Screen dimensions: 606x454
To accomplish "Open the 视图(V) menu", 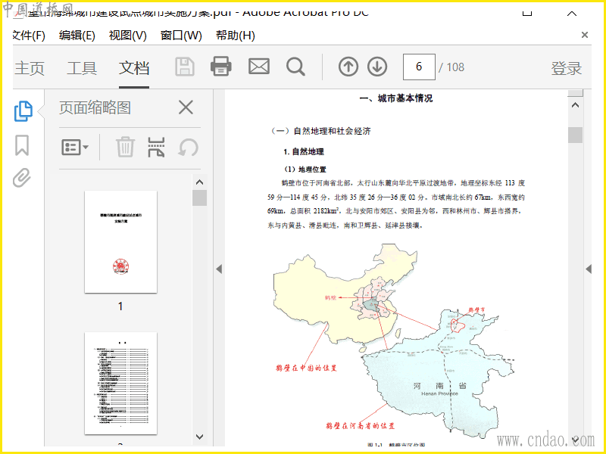I will point(127,36).
